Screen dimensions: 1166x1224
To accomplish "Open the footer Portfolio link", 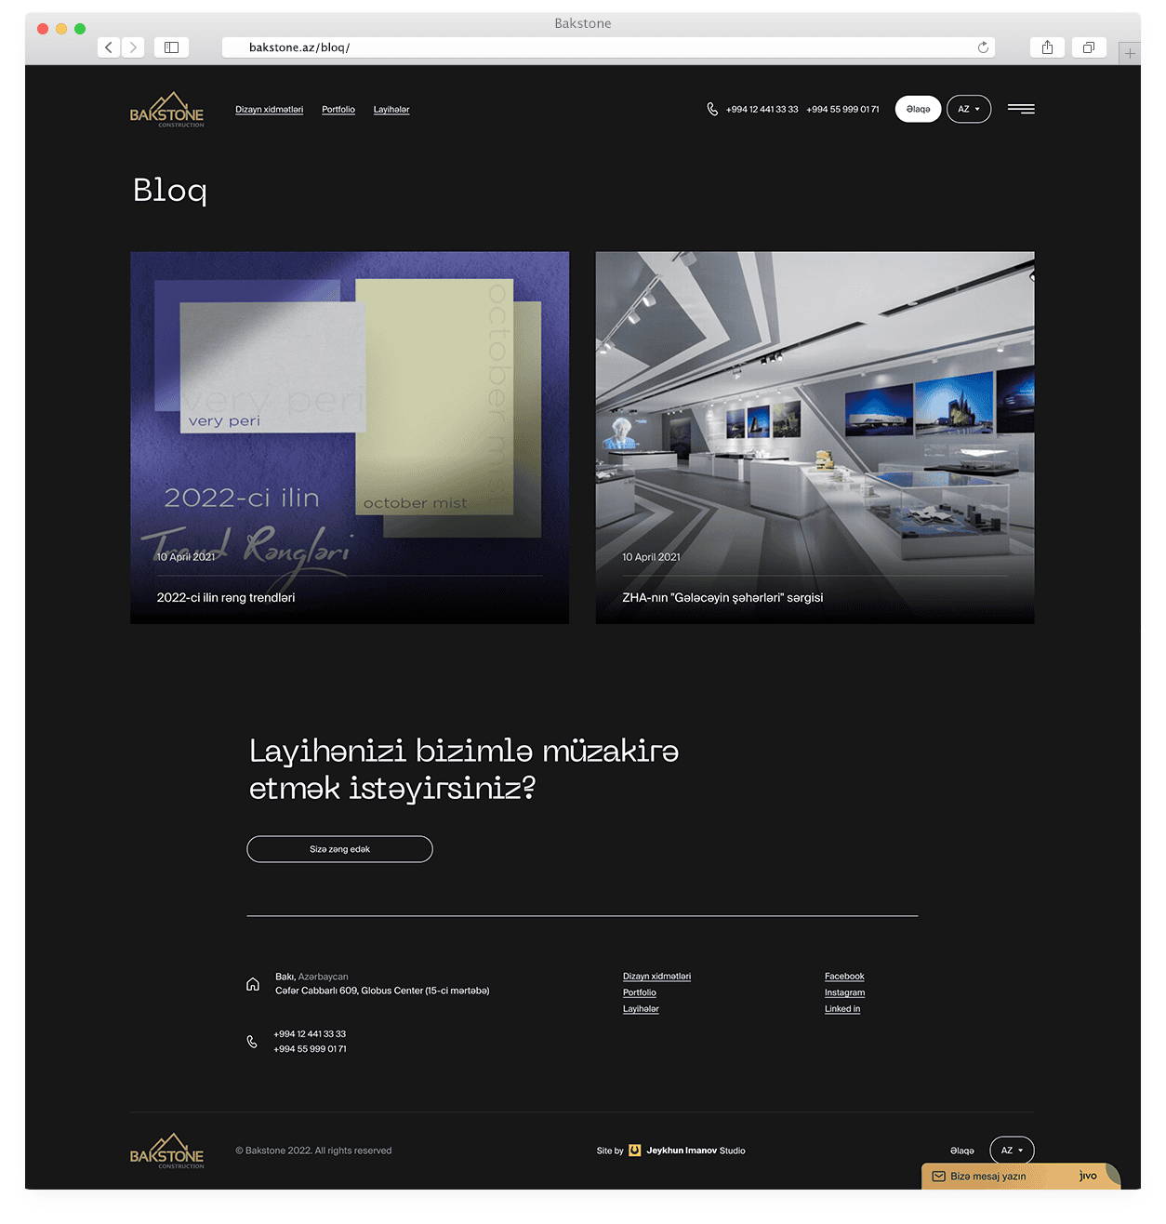I will click(640, 992).
